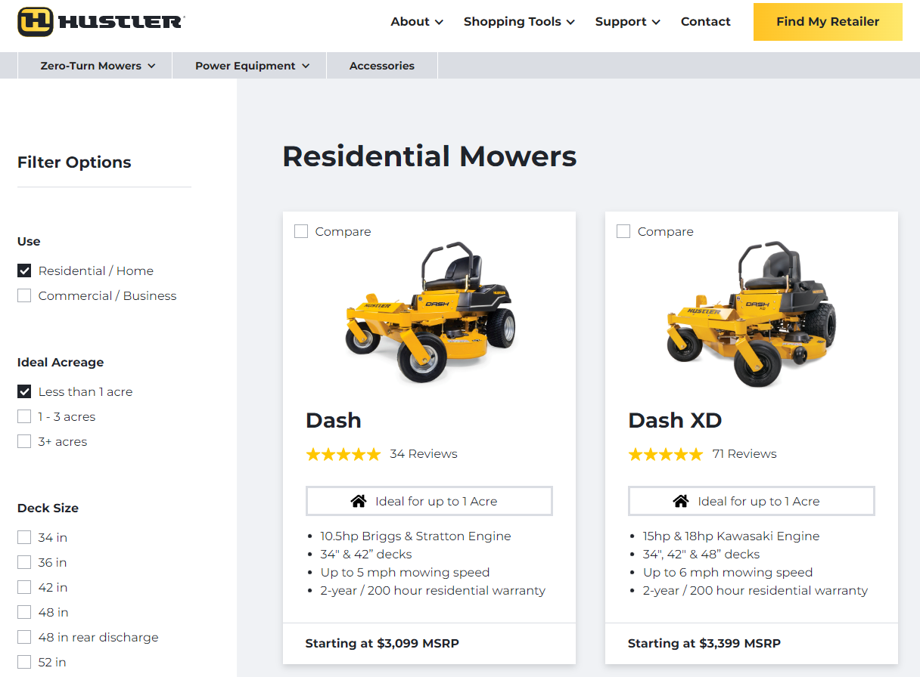Select the 42 in deck size filter
This screenshot has height=677, width=920.
(24, 587)
